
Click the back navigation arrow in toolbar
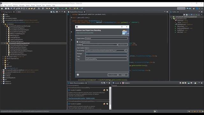pos(47,9)
